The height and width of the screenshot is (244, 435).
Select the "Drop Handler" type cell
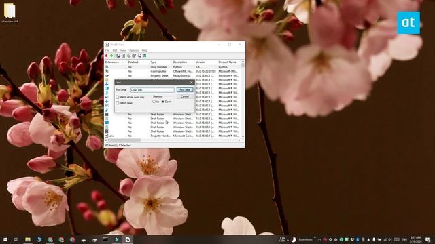click(x=158, y=67)
